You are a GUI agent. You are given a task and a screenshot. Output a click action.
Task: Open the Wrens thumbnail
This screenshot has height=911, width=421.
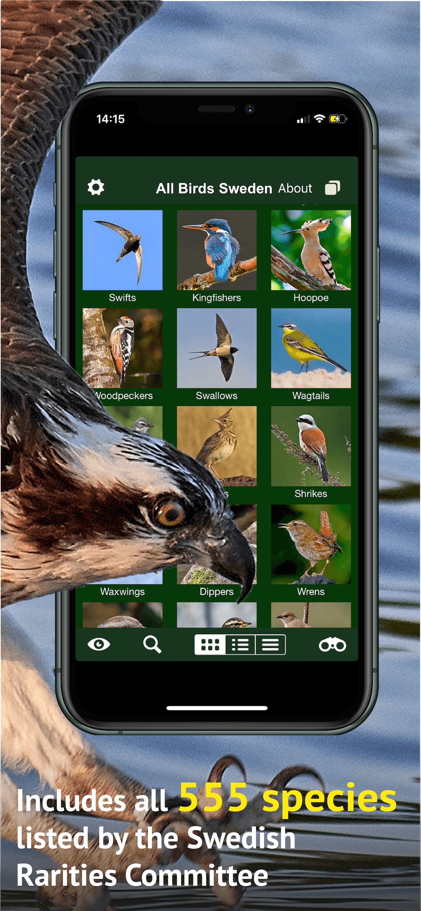point(311,544)
